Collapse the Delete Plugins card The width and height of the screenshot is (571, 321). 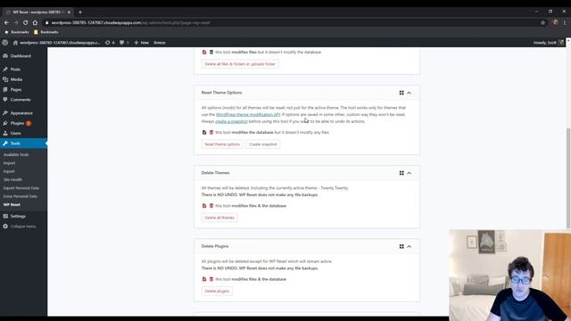[409, 246]
